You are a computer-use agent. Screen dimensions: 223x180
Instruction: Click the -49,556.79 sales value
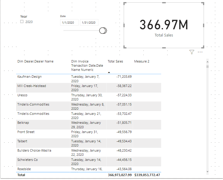pyautogui.click(x=124, y=132)
